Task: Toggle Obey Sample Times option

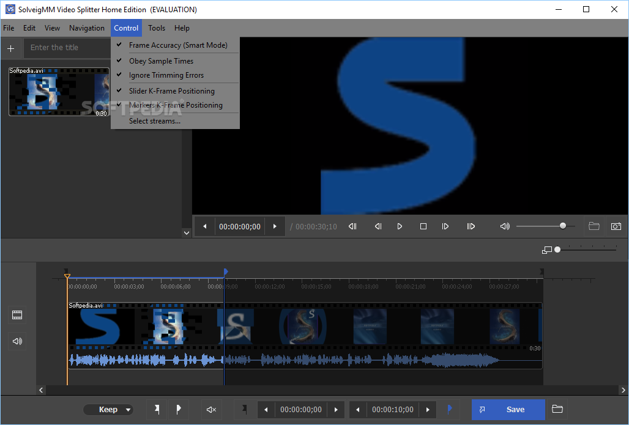Action: point(176,61)
